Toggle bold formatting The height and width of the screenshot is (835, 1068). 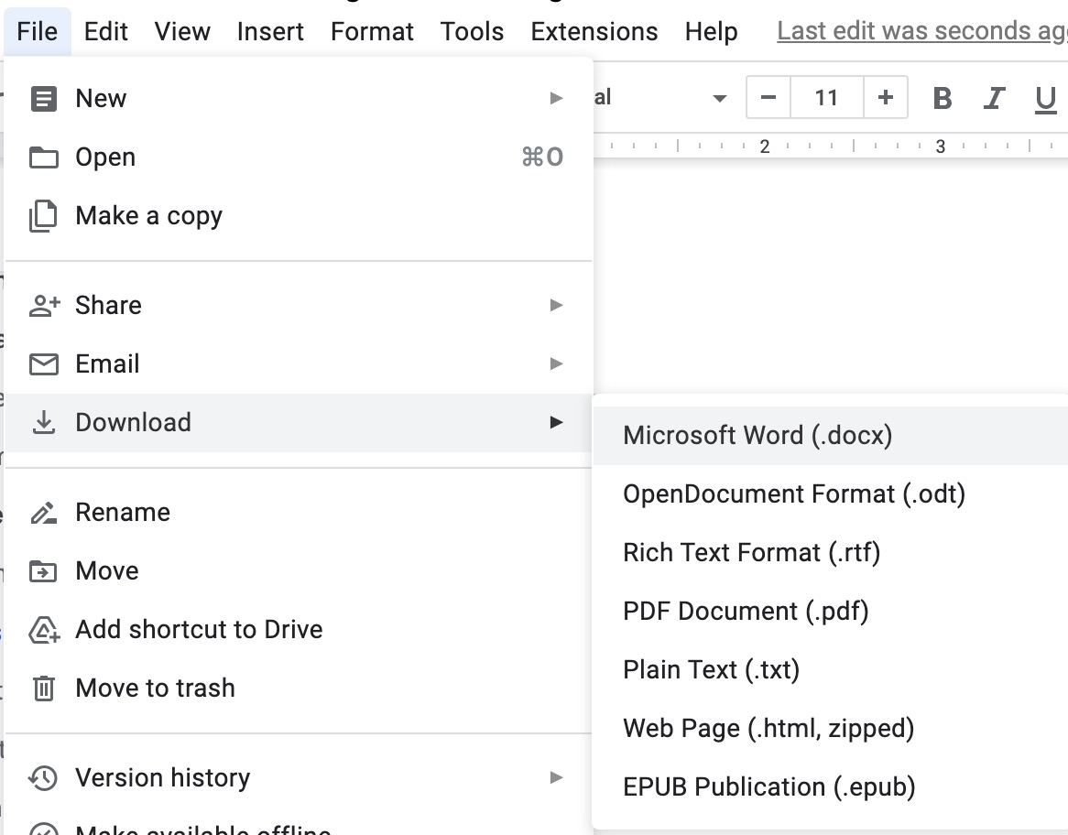coord(942,97)
